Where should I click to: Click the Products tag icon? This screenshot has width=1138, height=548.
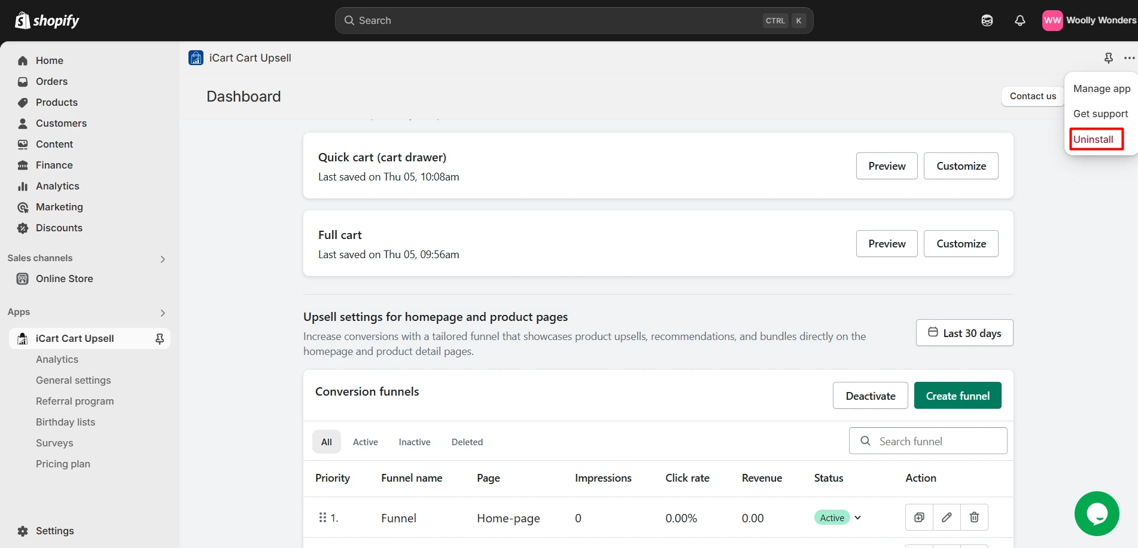[x=23, y=102]
